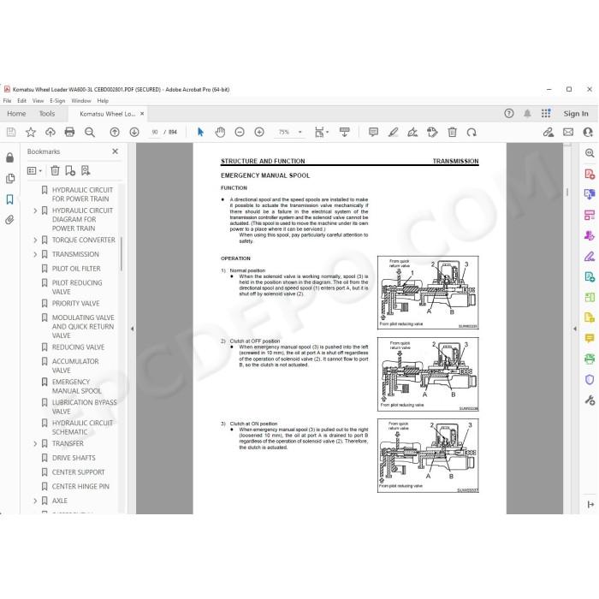Open the Highlight text pen tool
This screenshot has width=599, height=599.
click(393, 132)
